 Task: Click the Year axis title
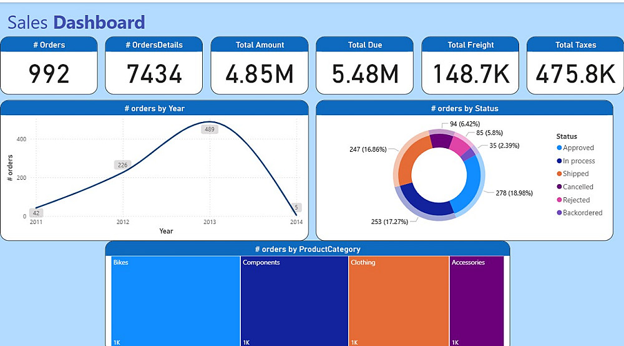click(x=166, y=231)
